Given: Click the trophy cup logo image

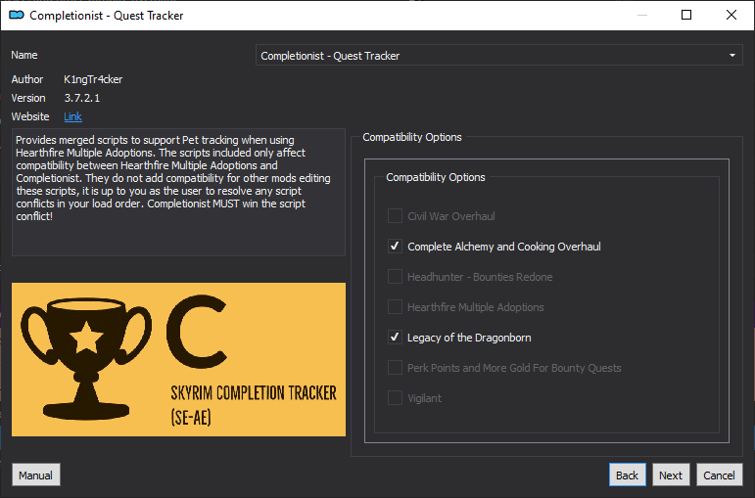Looking at the screenshot, I should [86, 358].
